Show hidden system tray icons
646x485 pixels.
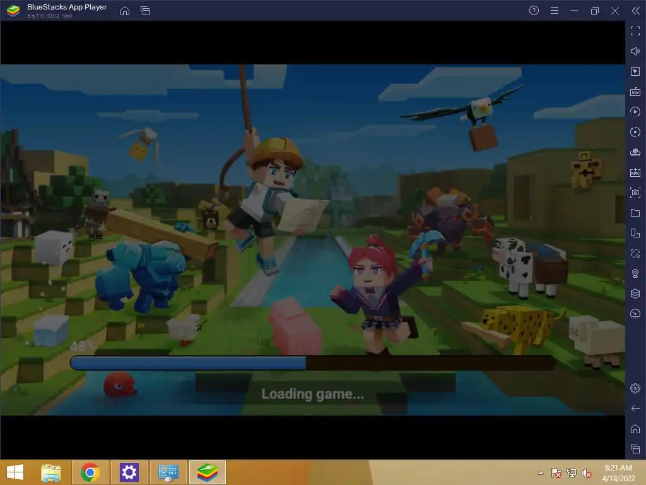click(x=541, y=473)
